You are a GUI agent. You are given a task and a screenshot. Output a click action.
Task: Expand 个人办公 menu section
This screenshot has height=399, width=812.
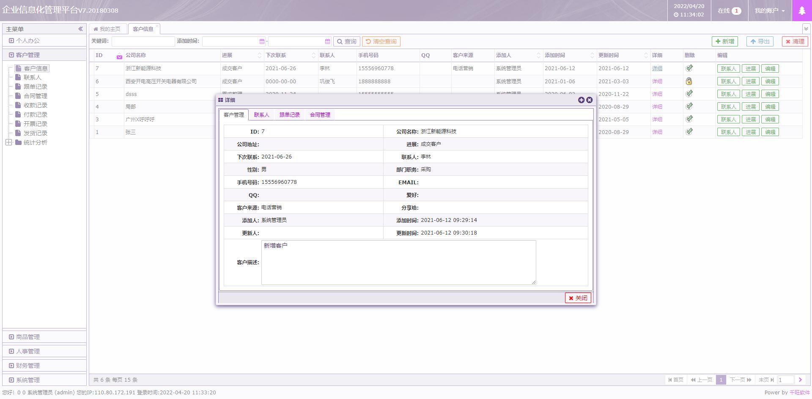[44, 41]
